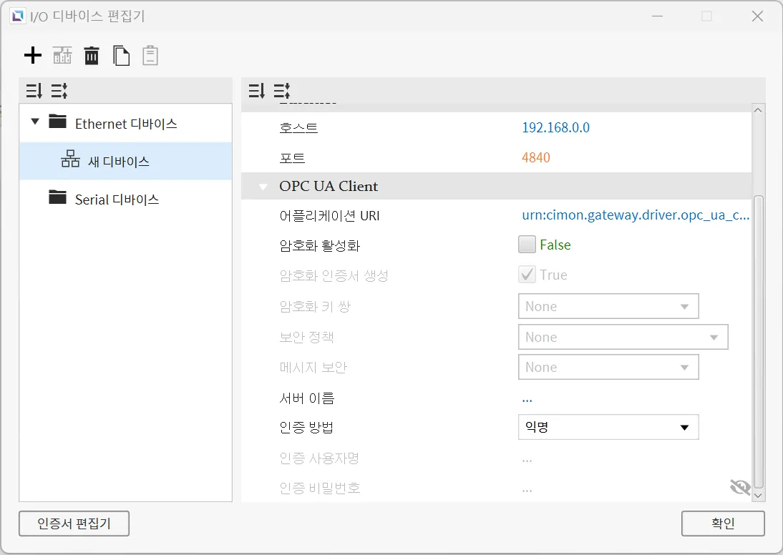The image size is (783, 555).
Task: Open the 인증서 편집기 button
Action: click(x=74, y=524)
